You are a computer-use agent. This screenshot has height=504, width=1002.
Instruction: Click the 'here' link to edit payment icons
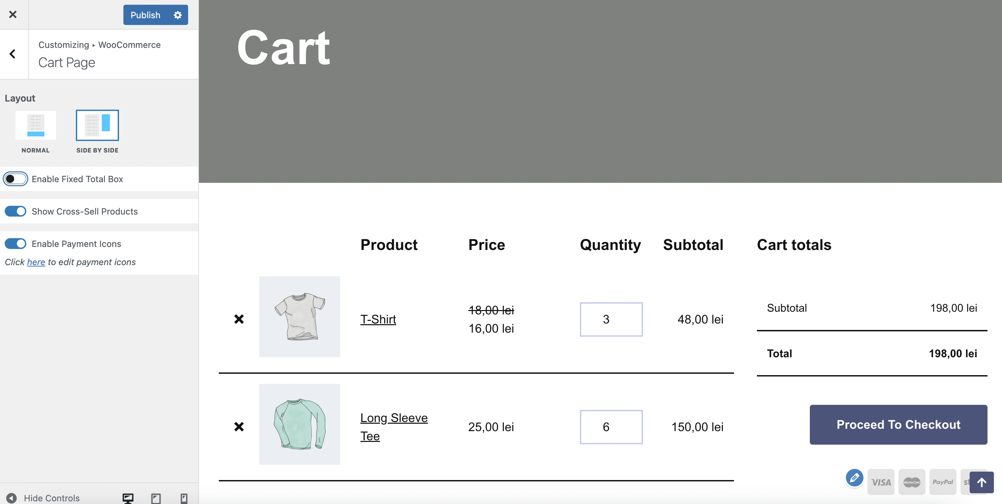36,262
